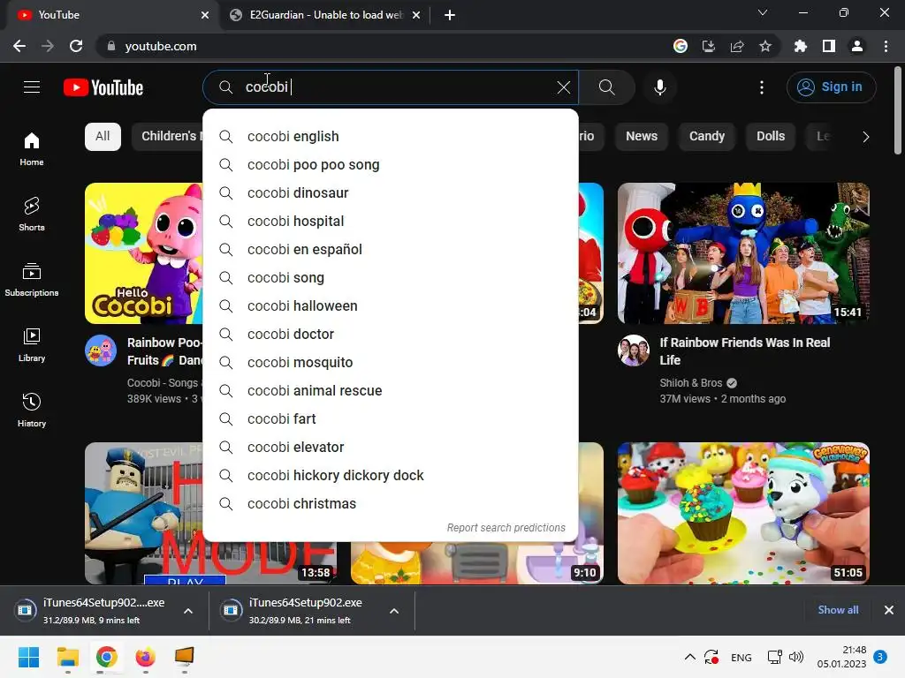Select the Dolls category chip
Image resolution: width=905 pixels, height=678 pixels.
[771, 137]
